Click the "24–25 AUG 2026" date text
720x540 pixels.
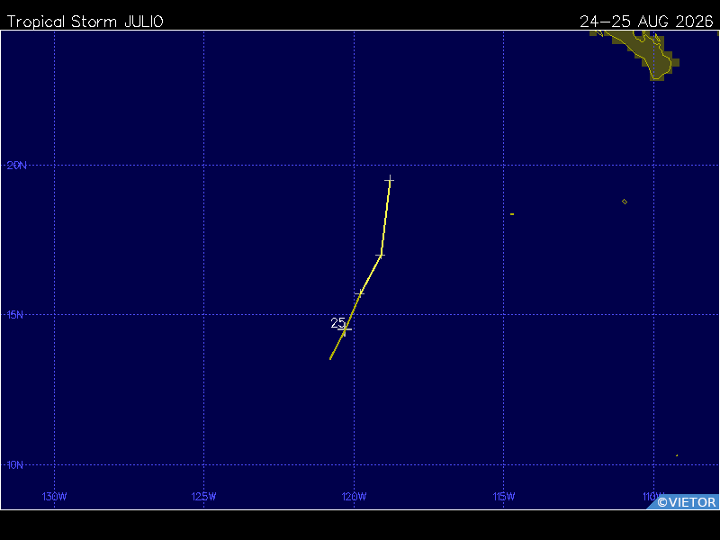[646, 22]
